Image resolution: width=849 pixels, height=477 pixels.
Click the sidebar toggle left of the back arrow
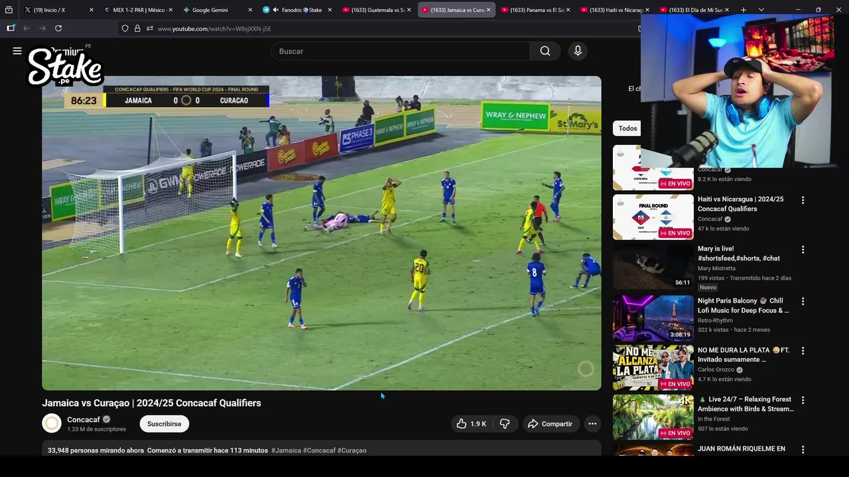(11, 28)
